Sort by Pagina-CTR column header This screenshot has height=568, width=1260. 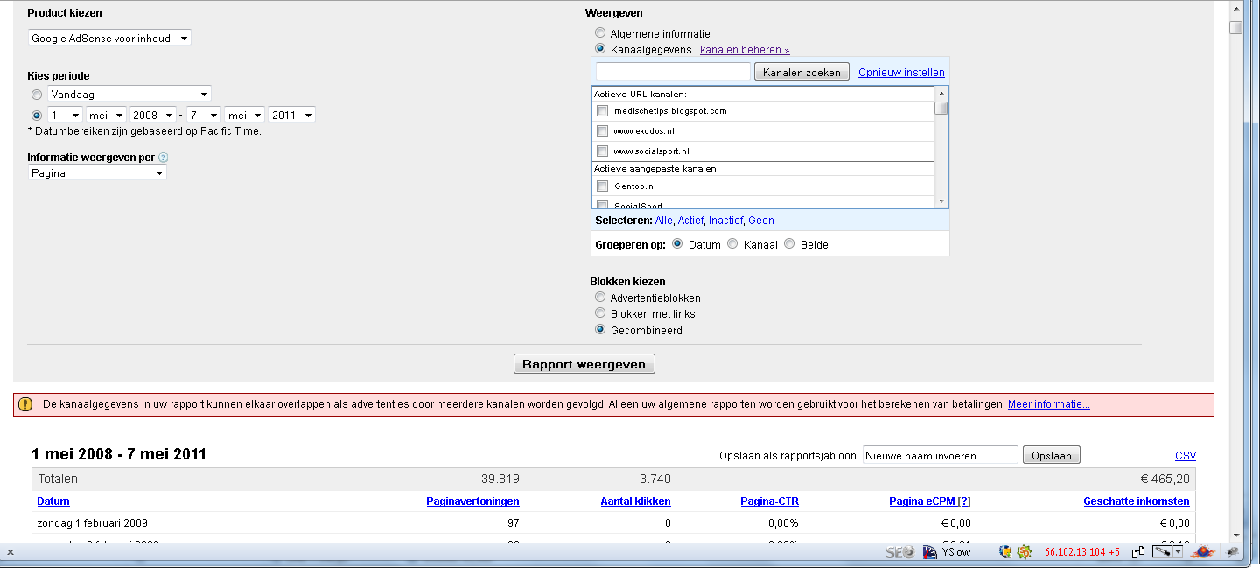(769, 501)
